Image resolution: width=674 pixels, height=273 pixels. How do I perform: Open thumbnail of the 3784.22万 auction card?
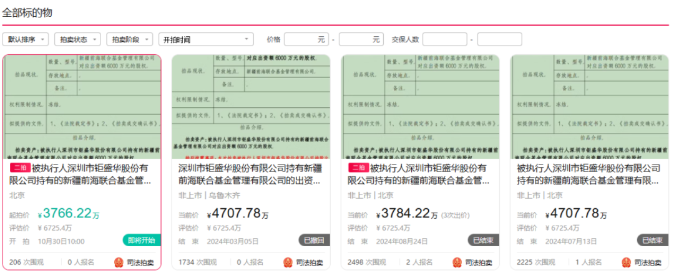tap(421, 107)
